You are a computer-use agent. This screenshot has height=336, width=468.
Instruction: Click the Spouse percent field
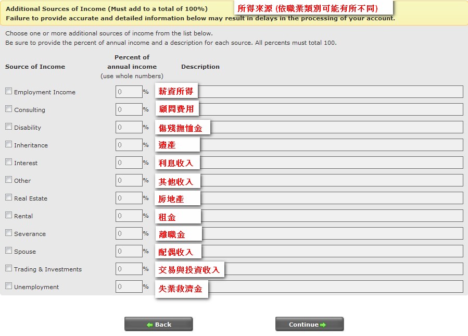click(129, 251)
